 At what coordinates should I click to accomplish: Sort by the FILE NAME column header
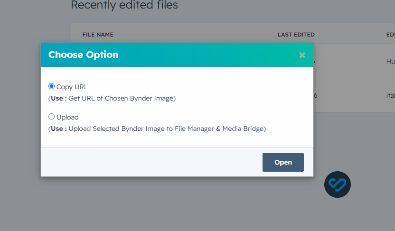(98, 35)
